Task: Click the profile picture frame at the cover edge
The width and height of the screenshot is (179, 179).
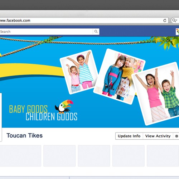Action: point(1,117)
